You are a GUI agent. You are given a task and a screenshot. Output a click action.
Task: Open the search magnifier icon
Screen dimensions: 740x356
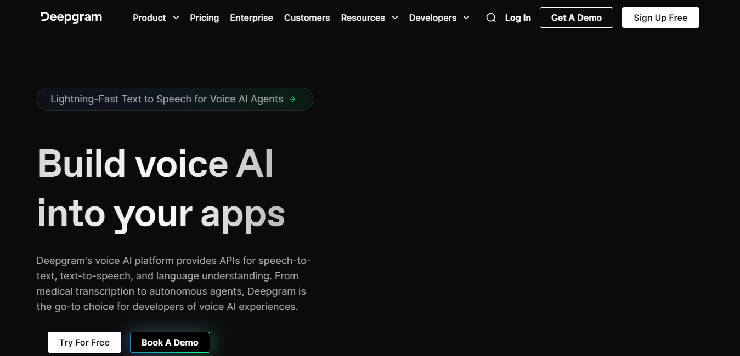click(491, 18)
